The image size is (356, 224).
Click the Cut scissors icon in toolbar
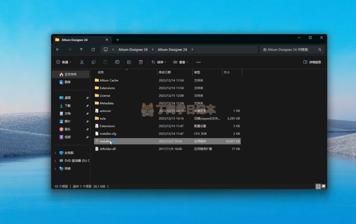coord(82,62)
